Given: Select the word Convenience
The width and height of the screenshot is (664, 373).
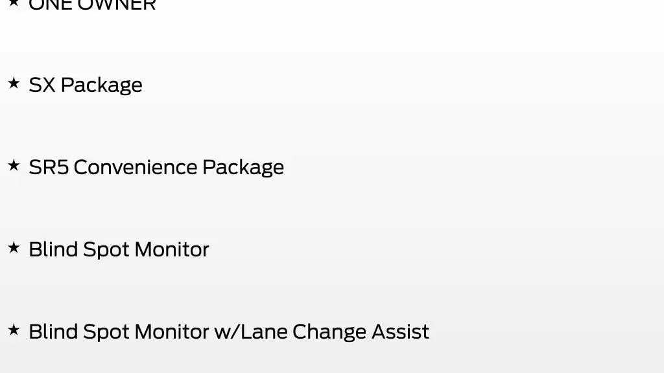Looking at the screenshot, I should point(136,167).
